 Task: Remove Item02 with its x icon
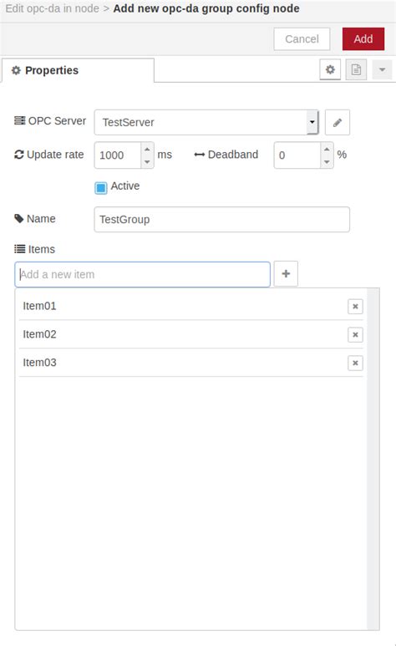click(355, 334)
